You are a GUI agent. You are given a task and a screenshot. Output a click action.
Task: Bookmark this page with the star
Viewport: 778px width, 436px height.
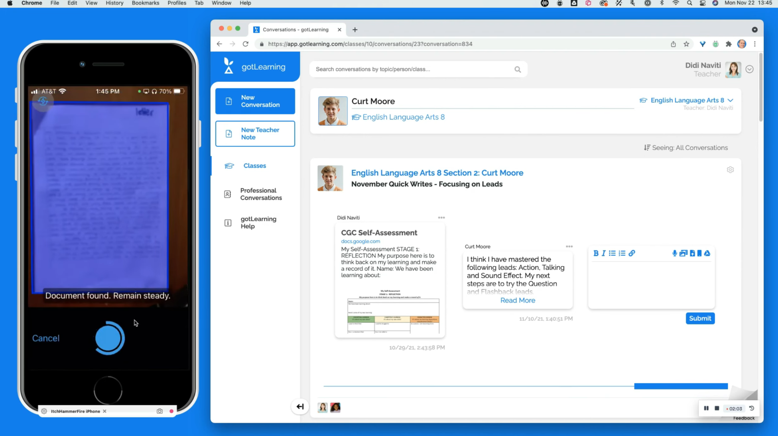686,44
